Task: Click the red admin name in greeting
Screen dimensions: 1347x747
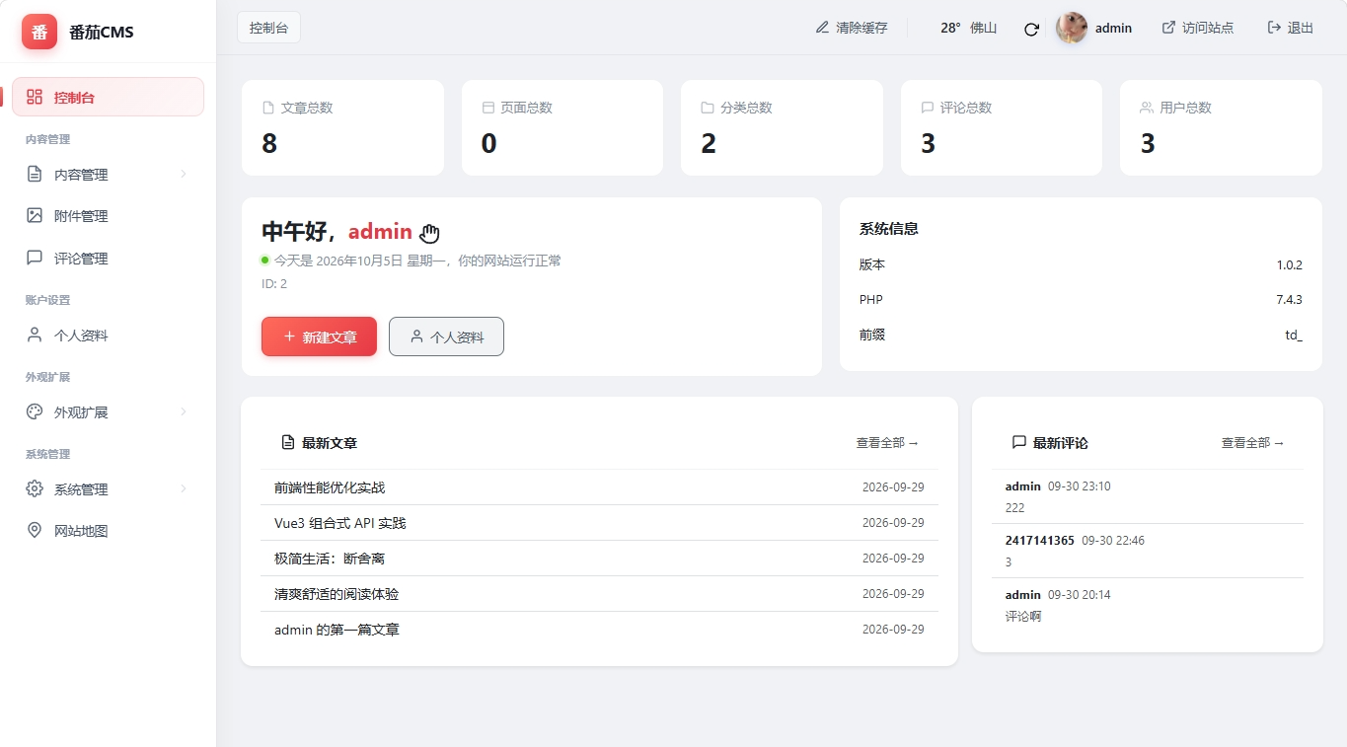Action: [x=380, y=232]
